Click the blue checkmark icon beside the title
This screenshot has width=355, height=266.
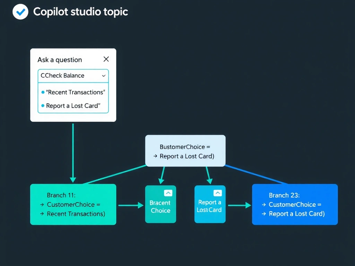coord(20,11)
